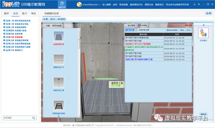Click the 步骤 dialog scrollbar down arrow
This screenshot has height=128, width=215.
79,116
